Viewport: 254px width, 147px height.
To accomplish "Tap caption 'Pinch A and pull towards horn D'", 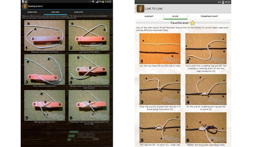I will [45, 86].
